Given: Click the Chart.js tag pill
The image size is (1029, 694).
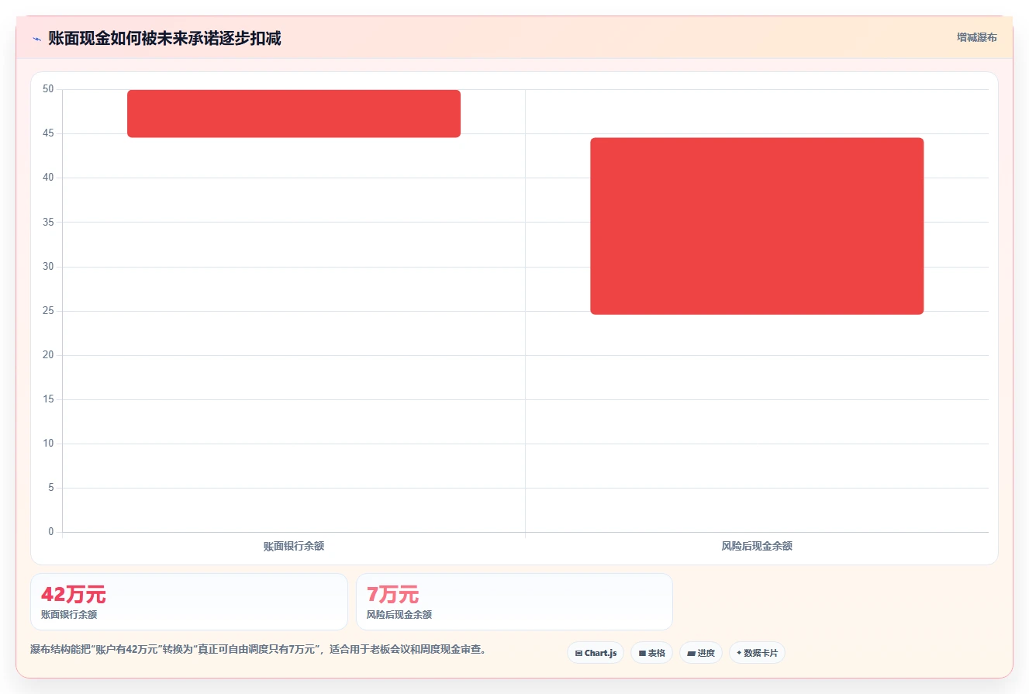Looking at the screenshot, I should pos(596,653).
